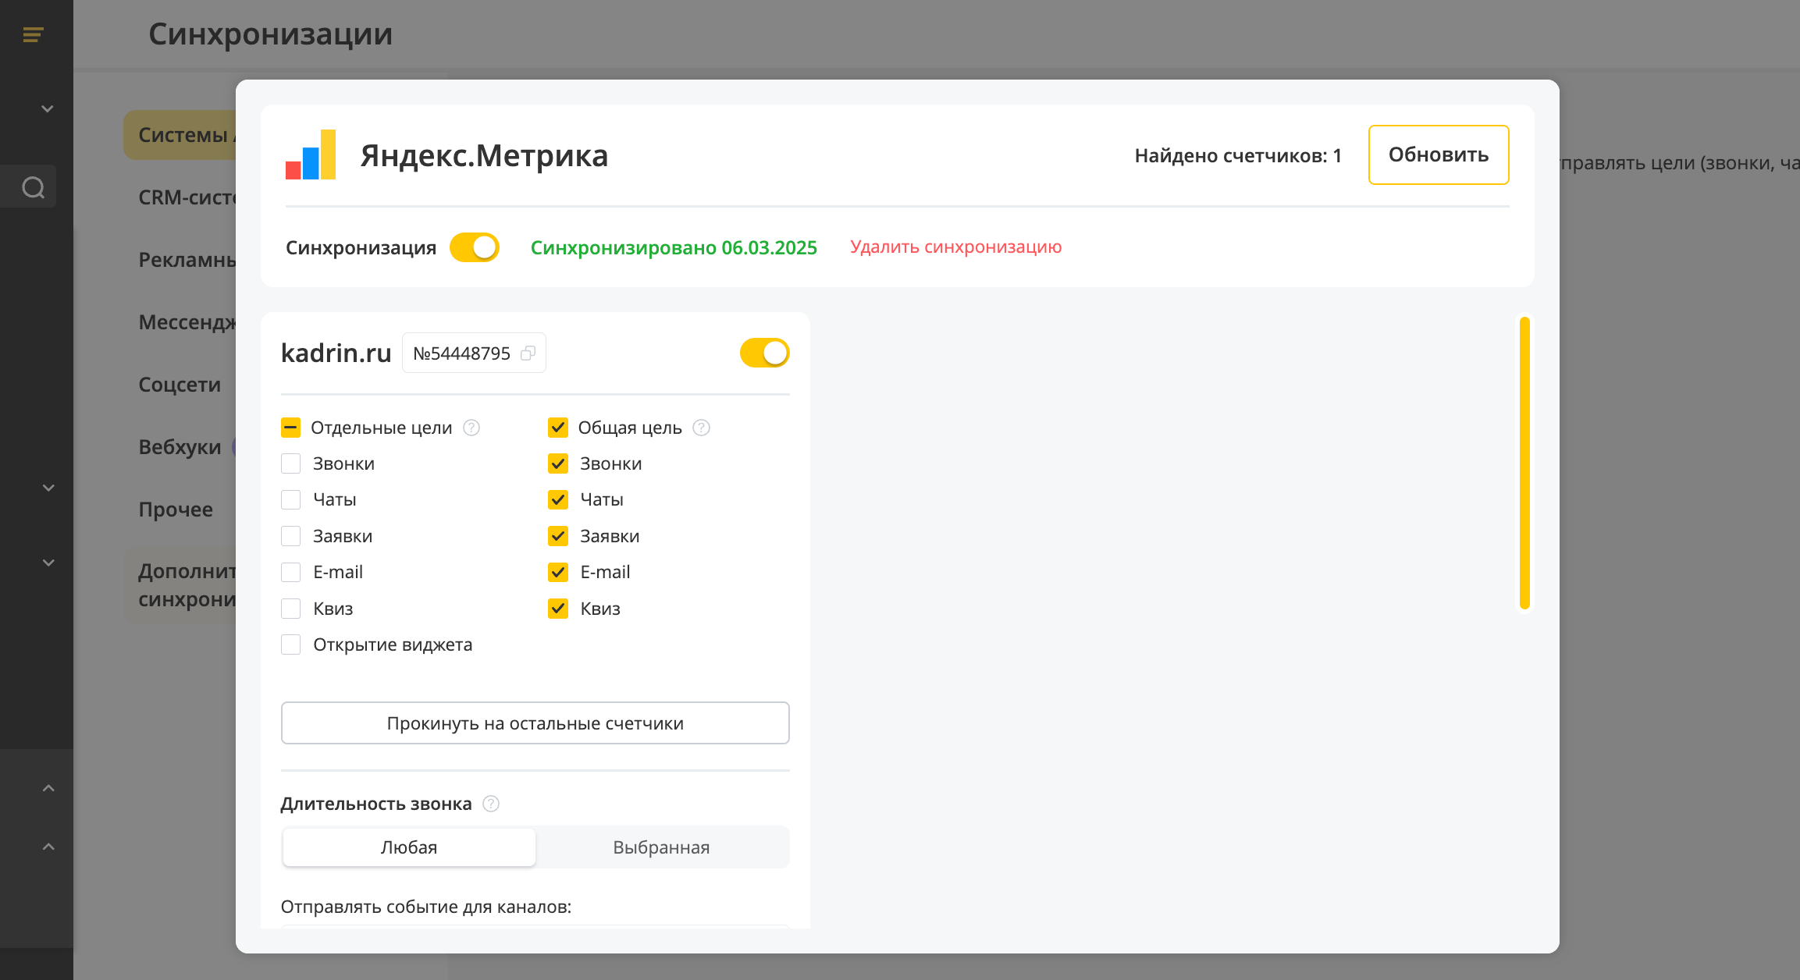Click the Найдено счетчиков: 1 text

coord(1238,156)
